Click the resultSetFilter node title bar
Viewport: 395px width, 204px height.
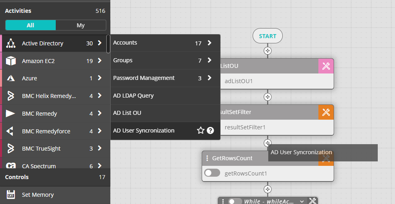(269, 112)
